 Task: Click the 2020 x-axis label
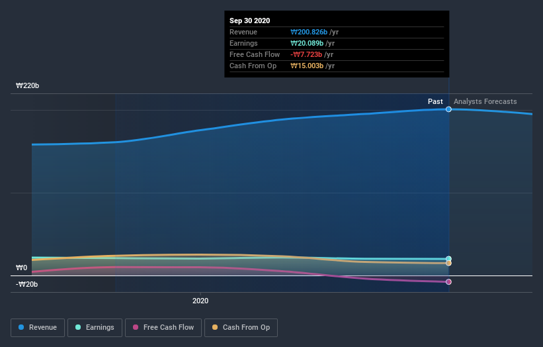(200, 301)
